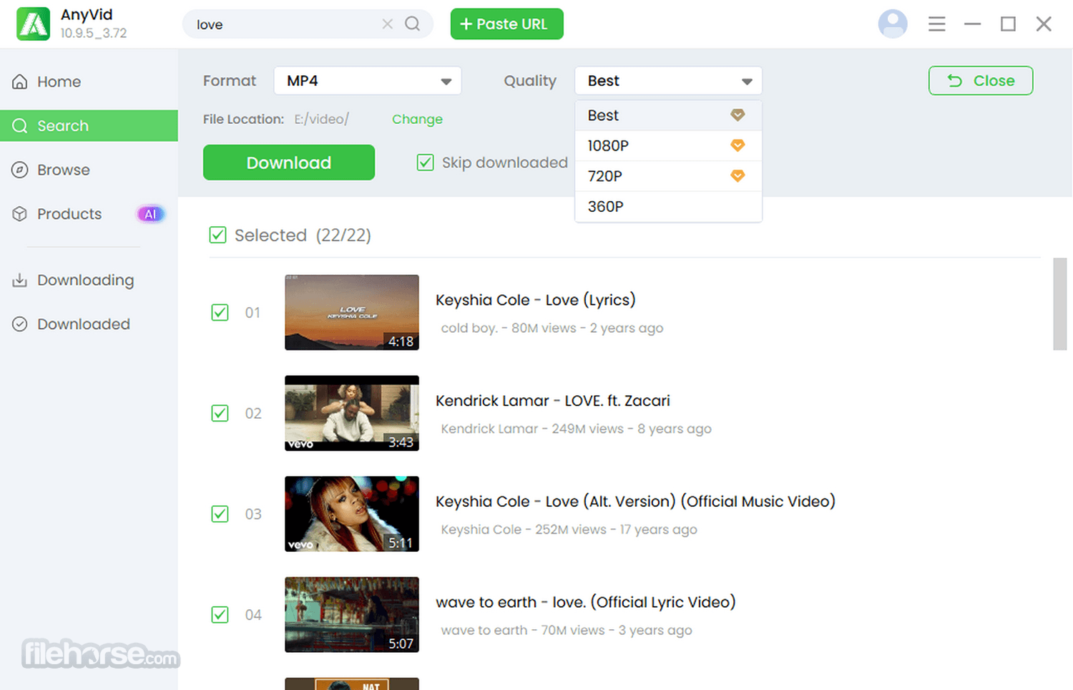Collapse the Quality Best dropdown
Viewport: 1073px width, 690px height.
(668, 81)
